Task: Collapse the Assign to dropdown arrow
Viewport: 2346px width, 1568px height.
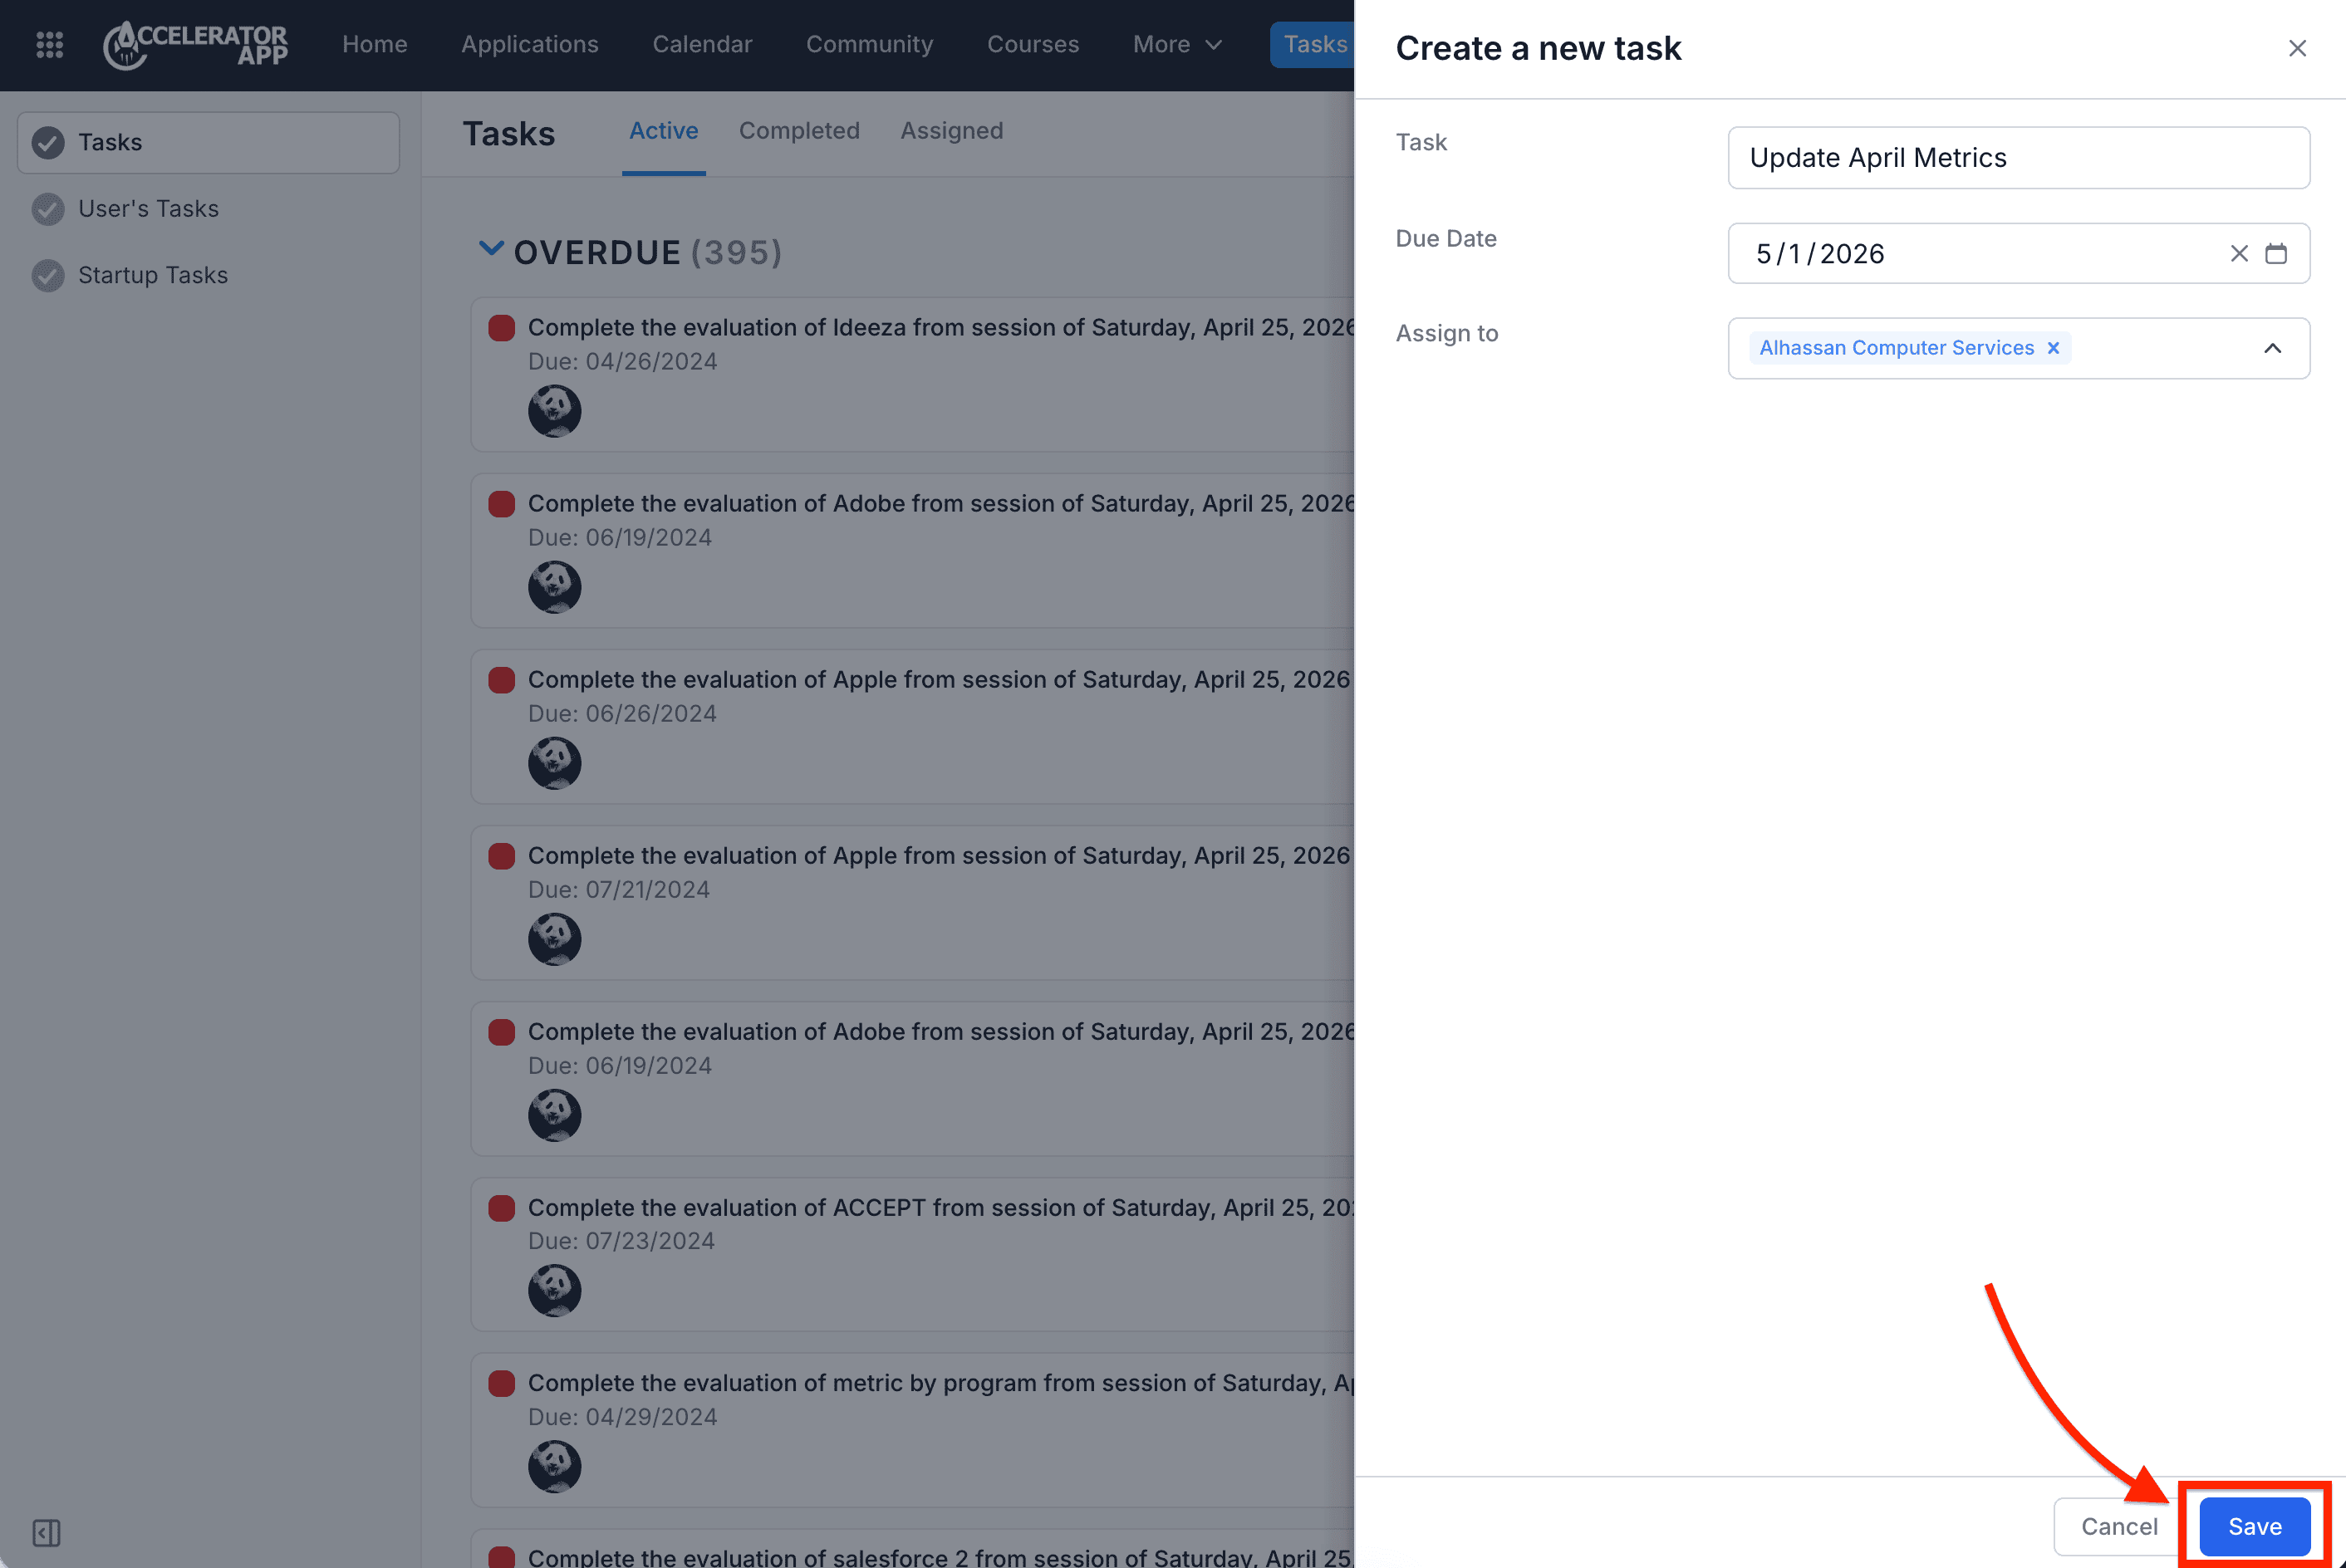Action: [x=2272, y=348]
